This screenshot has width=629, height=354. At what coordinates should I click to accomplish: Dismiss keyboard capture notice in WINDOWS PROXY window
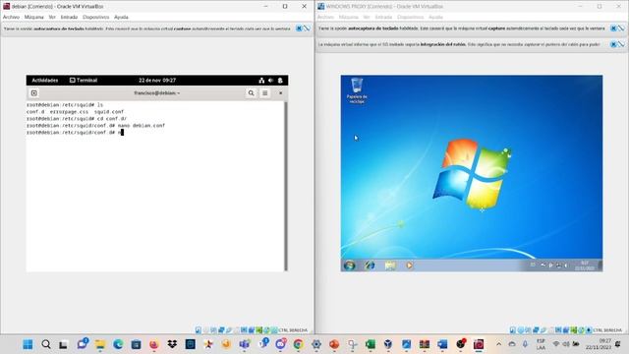coord(613,29)
